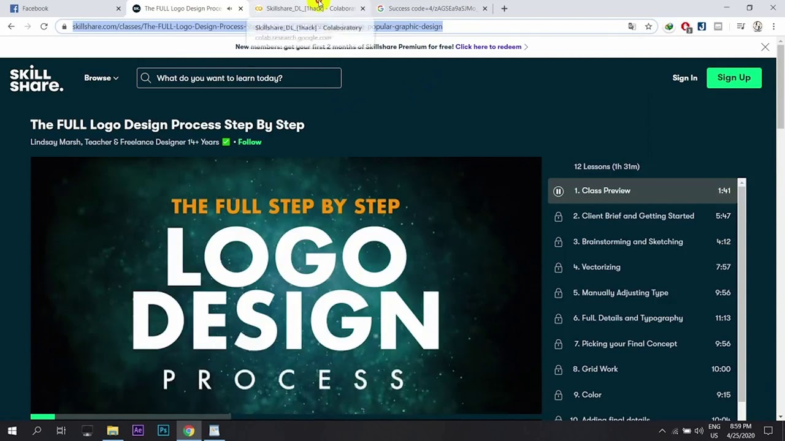The width and height of the screenshot is (785, 441).
Task: Click lock icon for Full Details and Typography
Action: tap(558, 318)
